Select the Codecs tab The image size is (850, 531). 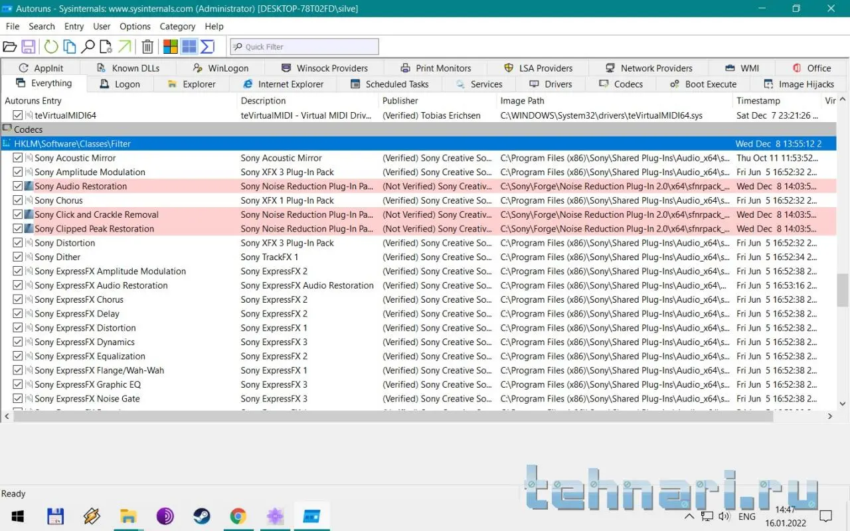coord(622,84)
